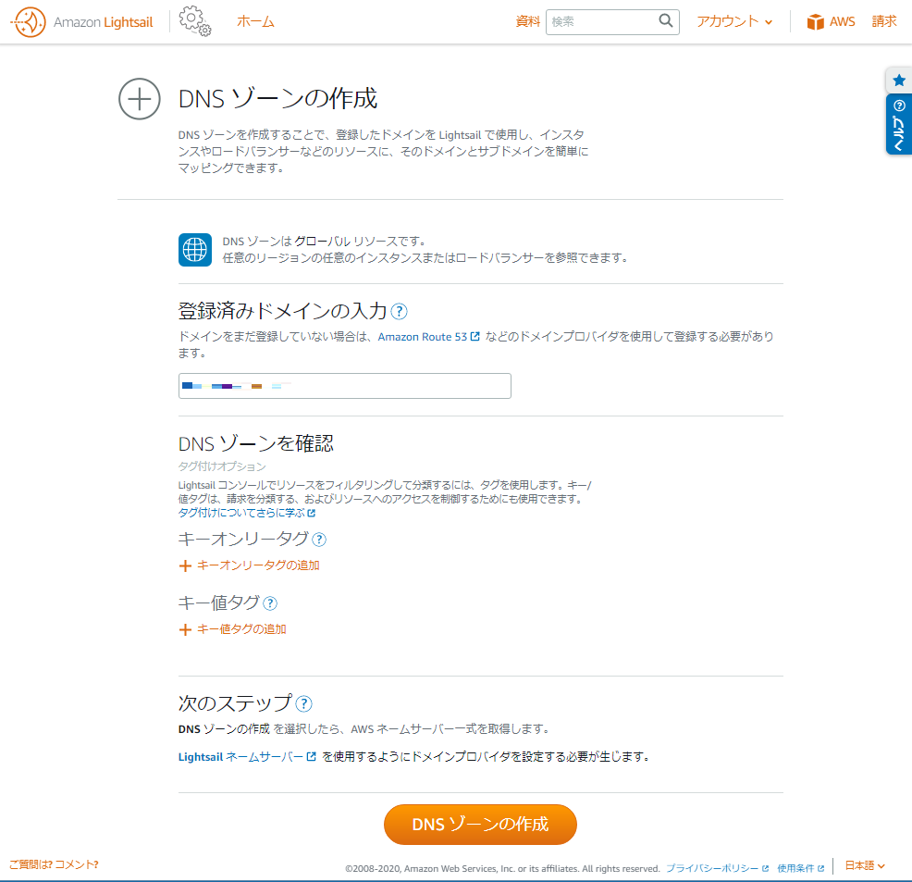This screenshot has width=912, height=882.
Task: Click ご質問は? コメント? feedback link
Action: point(54,864)
